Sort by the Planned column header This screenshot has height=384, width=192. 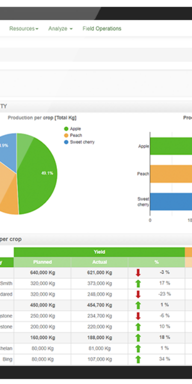click(42, 262)
